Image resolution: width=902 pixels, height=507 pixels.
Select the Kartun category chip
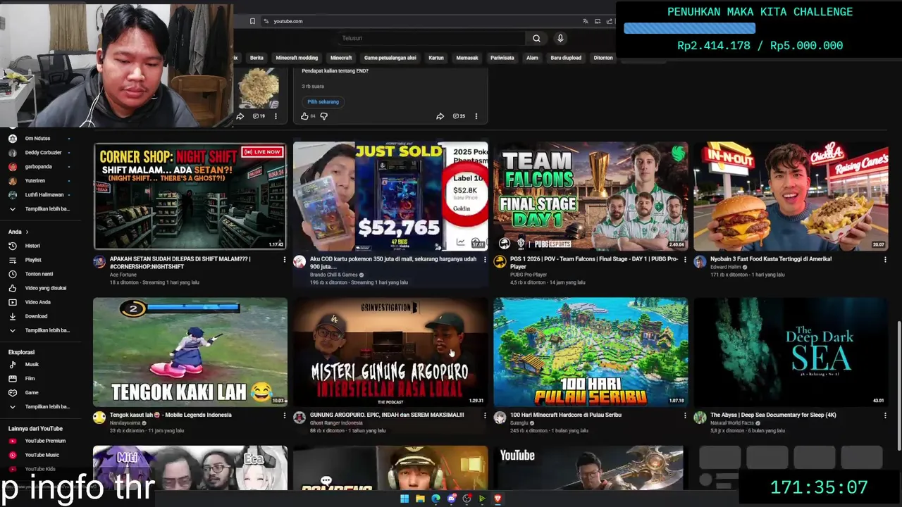436,58
